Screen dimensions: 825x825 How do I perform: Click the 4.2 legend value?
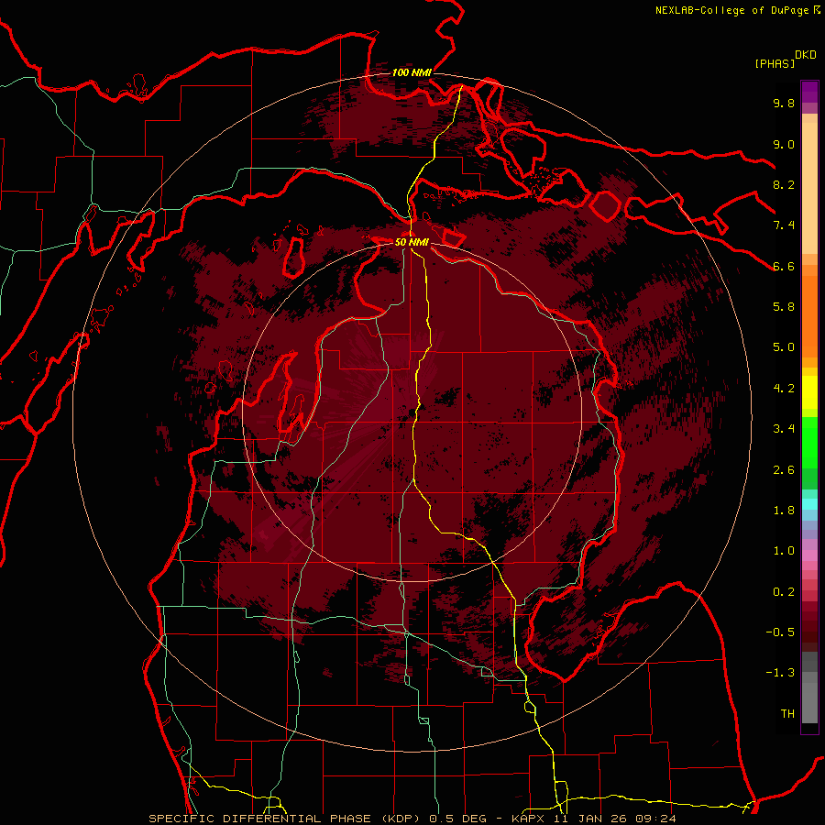point(784,389)
